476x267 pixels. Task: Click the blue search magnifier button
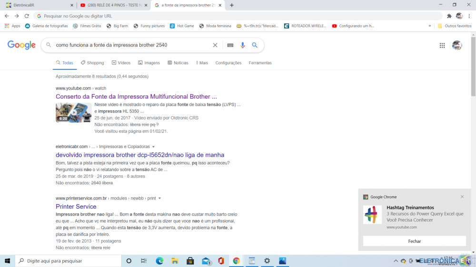(x=255, y=45)
